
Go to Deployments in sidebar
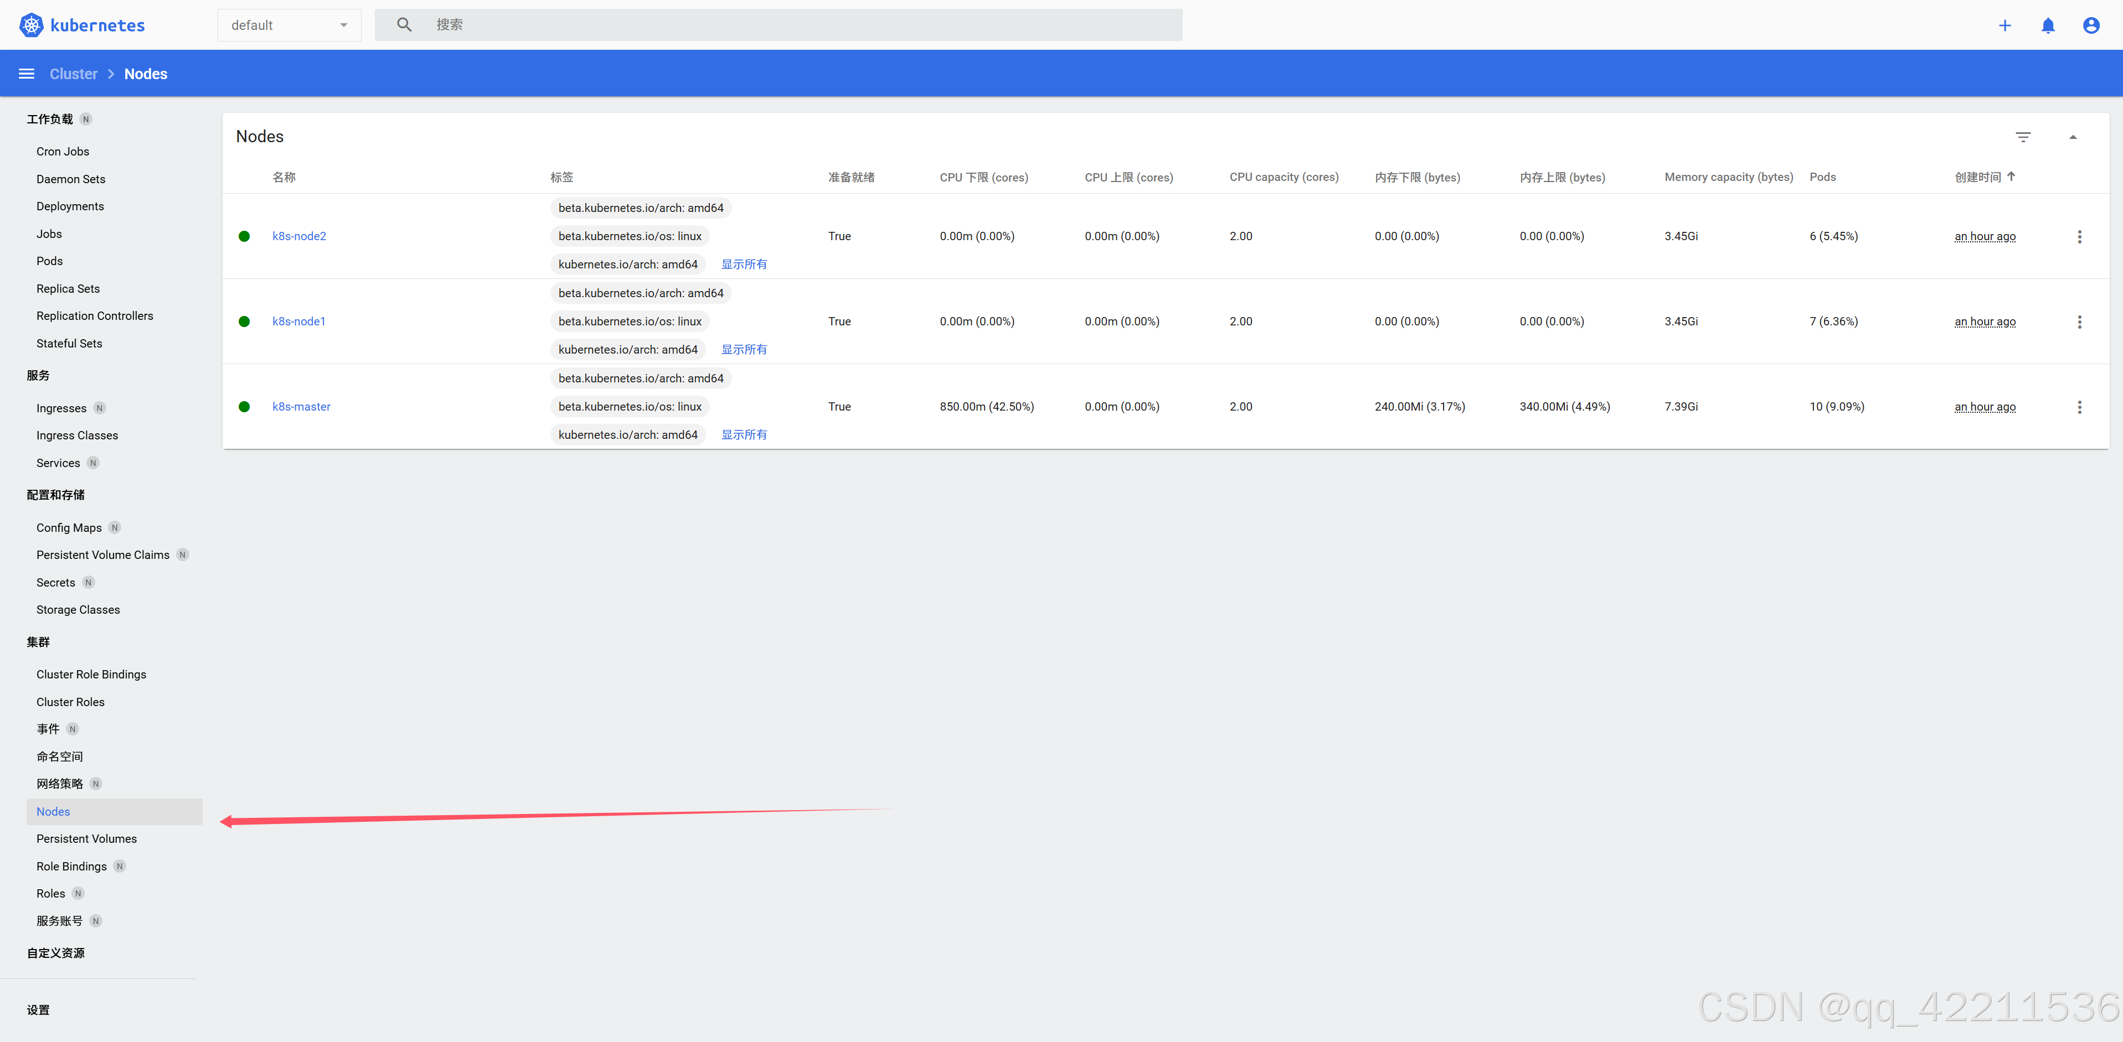coord(70,206)
